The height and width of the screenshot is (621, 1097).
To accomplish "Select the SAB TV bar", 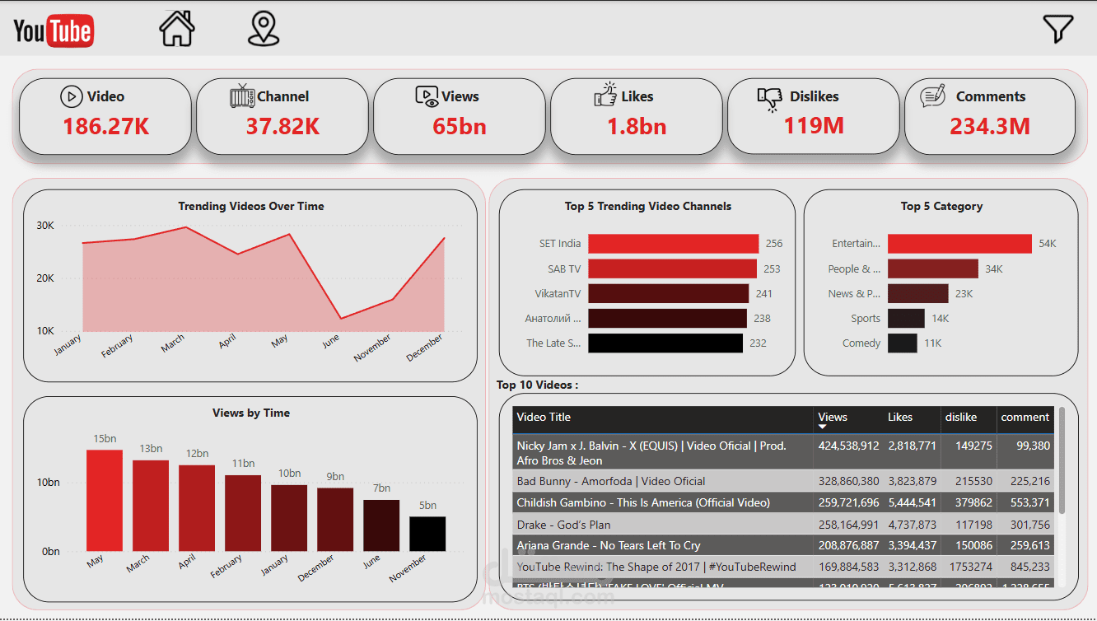I will tap(672, 268).
